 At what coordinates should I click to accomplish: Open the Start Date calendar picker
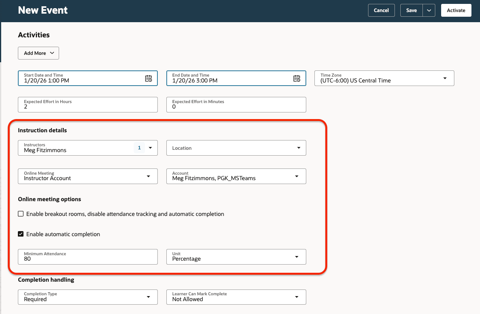[148, 78]
